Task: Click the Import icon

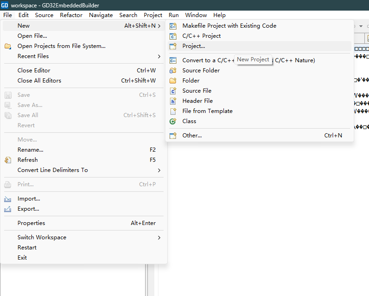Action: (8, 199)
